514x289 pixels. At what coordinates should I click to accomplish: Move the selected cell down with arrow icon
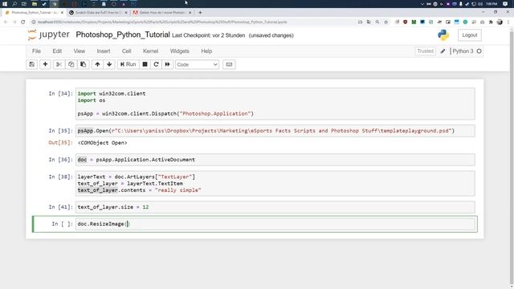point(109,64)
